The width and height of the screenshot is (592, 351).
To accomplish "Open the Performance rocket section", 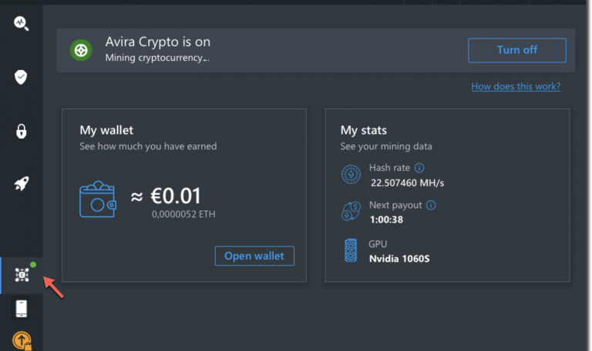I will [x=21, y=184].
